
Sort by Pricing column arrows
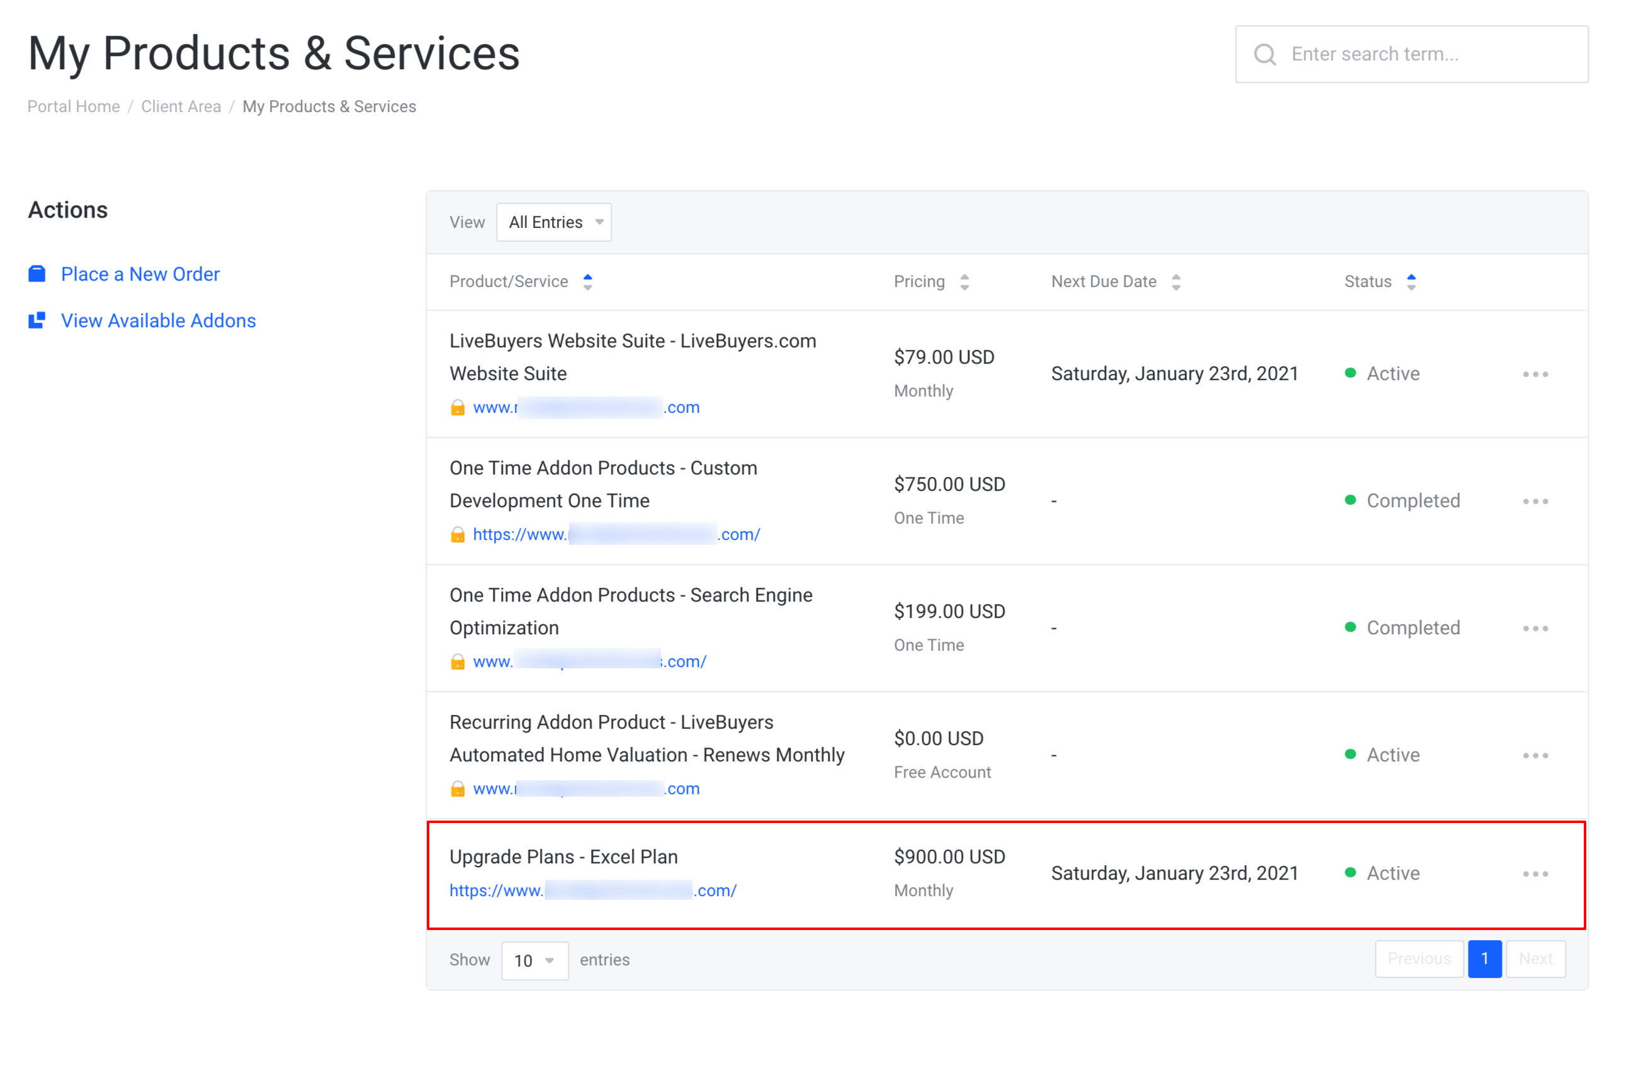(x=964, y=282)
